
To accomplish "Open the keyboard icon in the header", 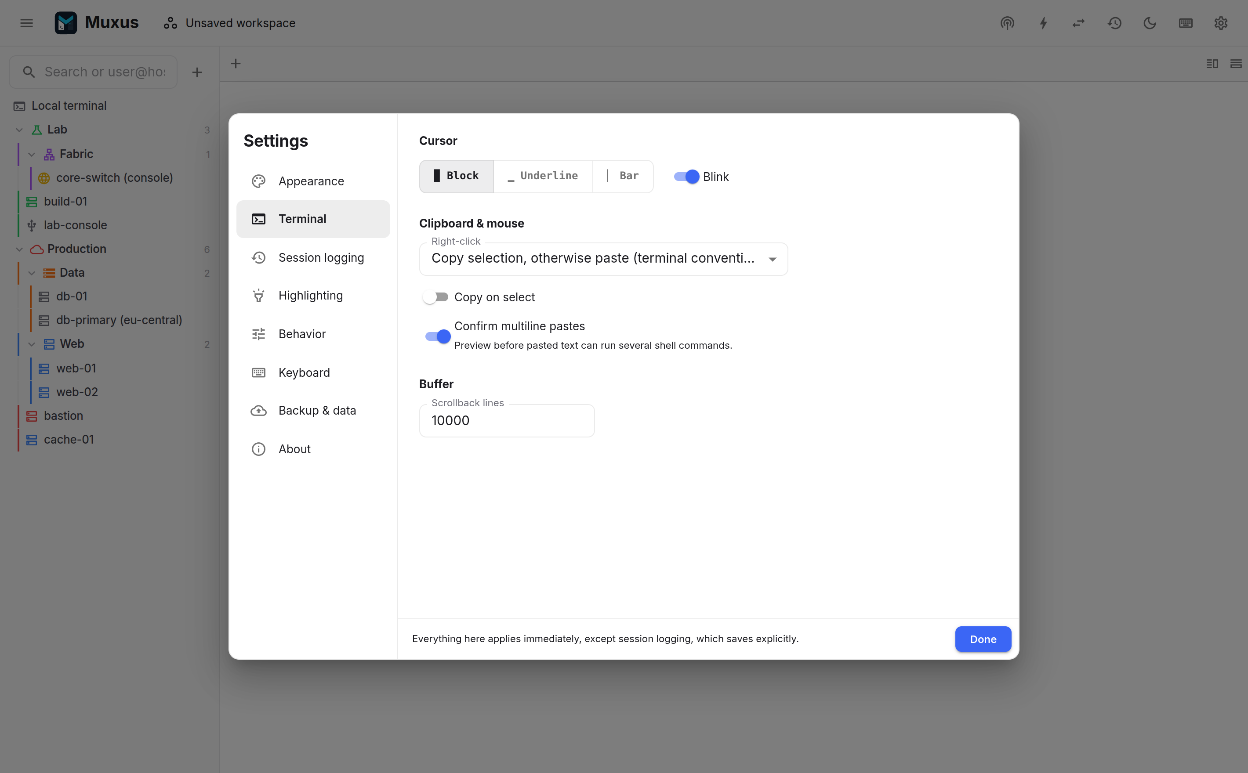I will click(1186, 23).
